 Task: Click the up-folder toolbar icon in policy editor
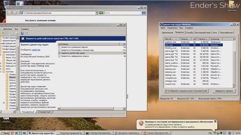(3, 33)
